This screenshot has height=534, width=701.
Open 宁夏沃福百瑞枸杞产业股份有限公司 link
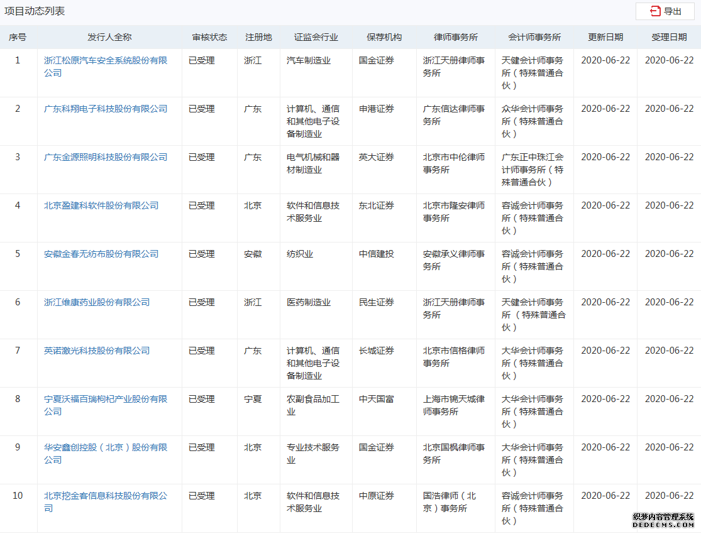click(106, 405)
